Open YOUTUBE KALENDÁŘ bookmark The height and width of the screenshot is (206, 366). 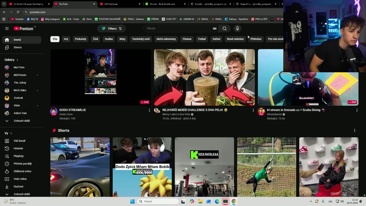[x=108, y=19]
